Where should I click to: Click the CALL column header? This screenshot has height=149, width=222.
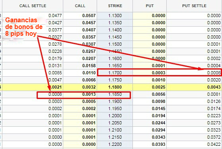[80, 6]
